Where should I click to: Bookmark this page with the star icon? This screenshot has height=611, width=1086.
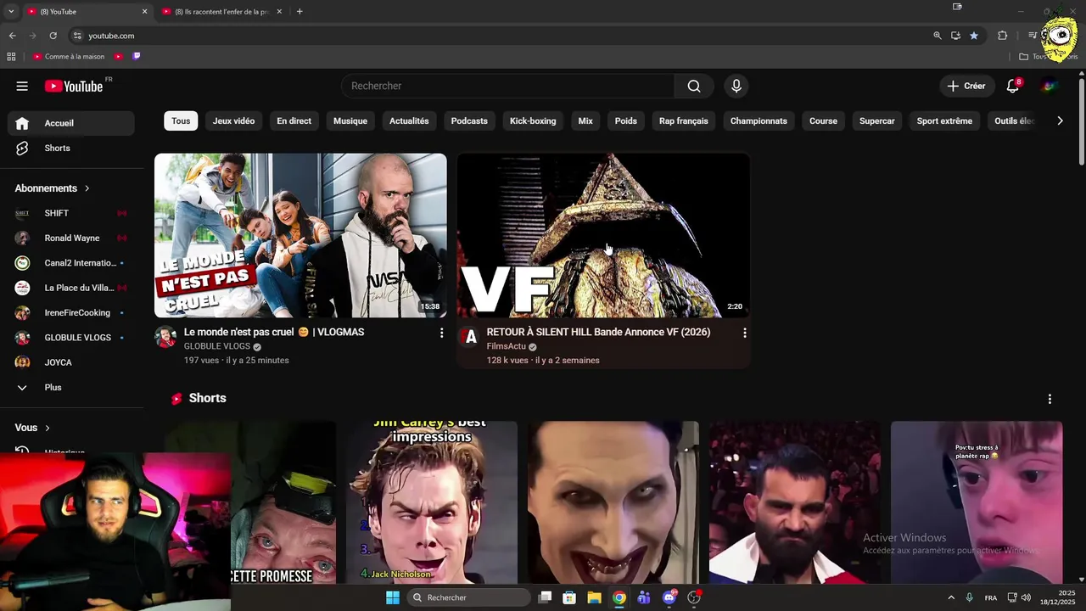pos(974,36)
